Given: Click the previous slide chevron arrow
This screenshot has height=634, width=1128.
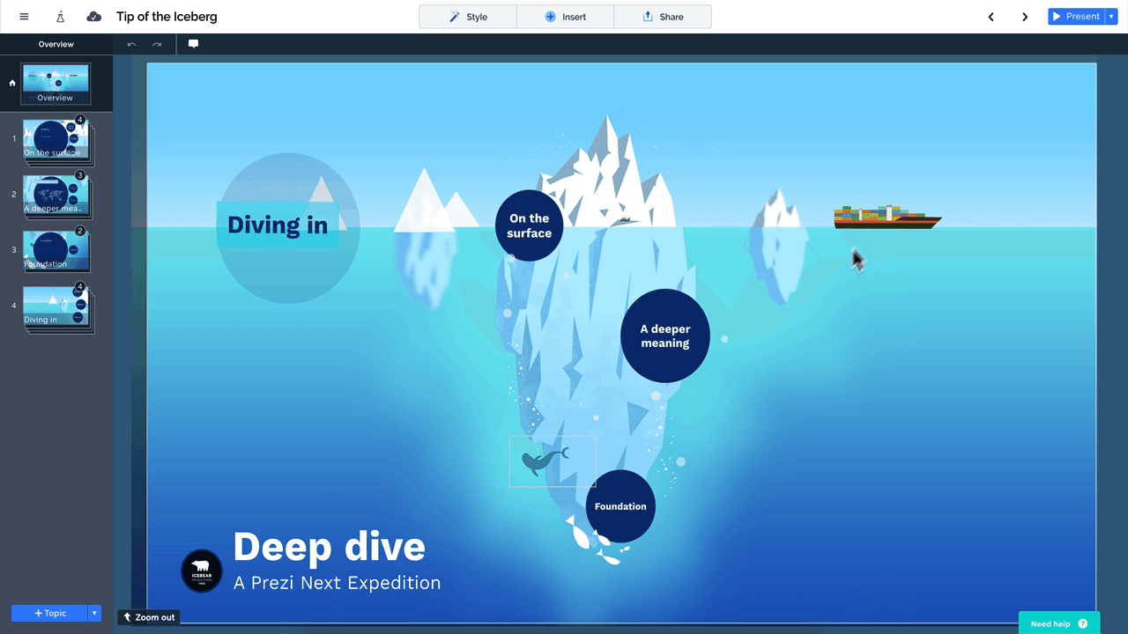Looking at the screenshot, I should (x=991, y=16).
